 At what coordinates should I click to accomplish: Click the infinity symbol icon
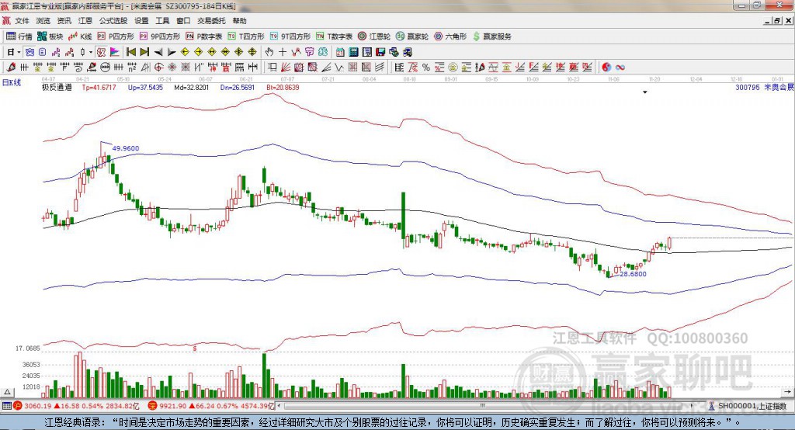[620, 67]
